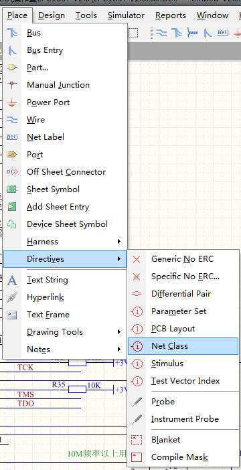Click the Power Port ground icon
241x470 pixels.
coord(12,102)
